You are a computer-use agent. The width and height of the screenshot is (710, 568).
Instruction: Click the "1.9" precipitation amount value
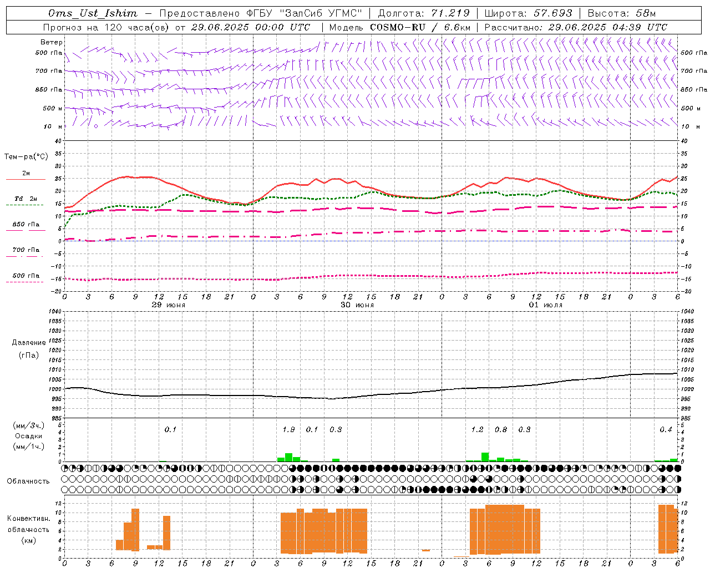(x=288, y=429)
